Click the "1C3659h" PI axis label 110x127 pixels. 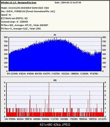point(84,74)
